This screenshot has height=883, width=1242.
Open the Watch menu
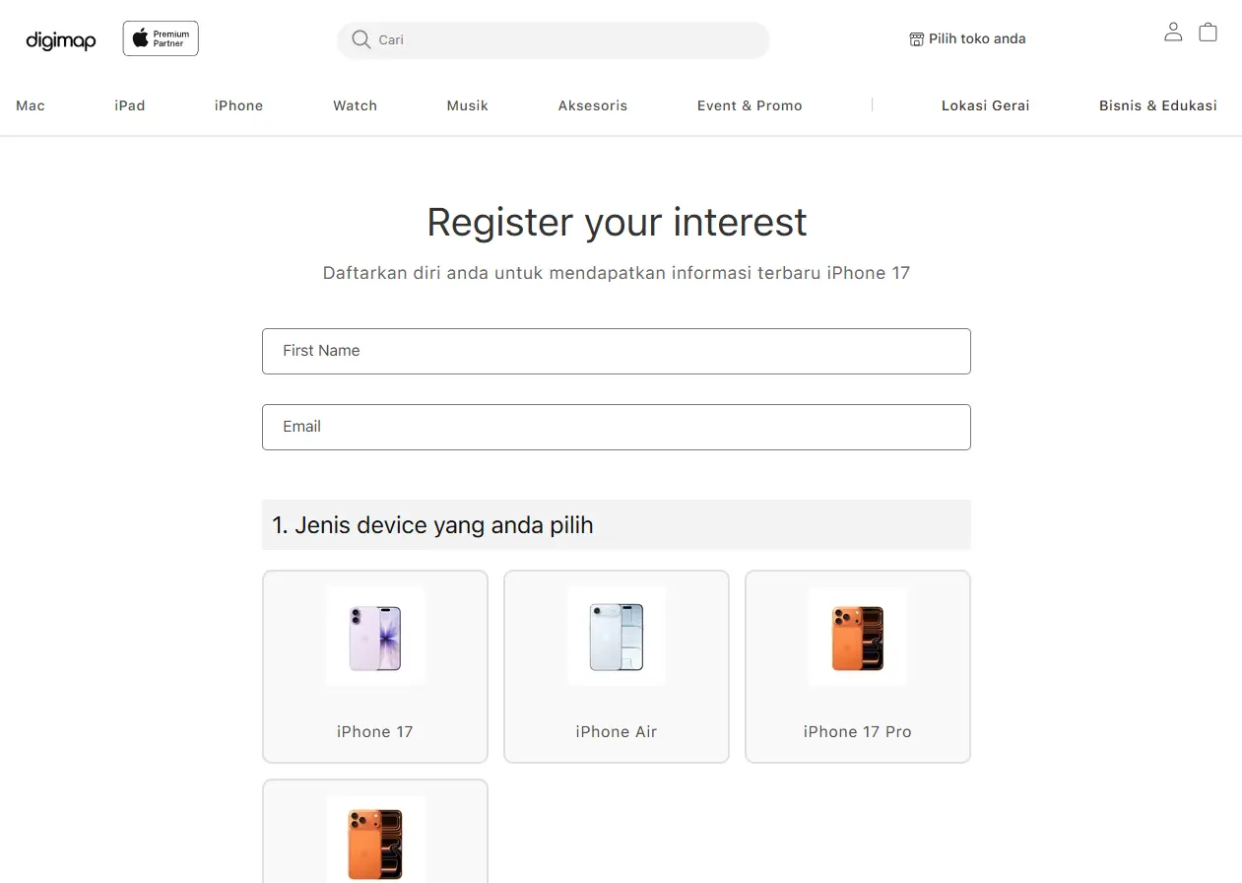click(355, 105)
